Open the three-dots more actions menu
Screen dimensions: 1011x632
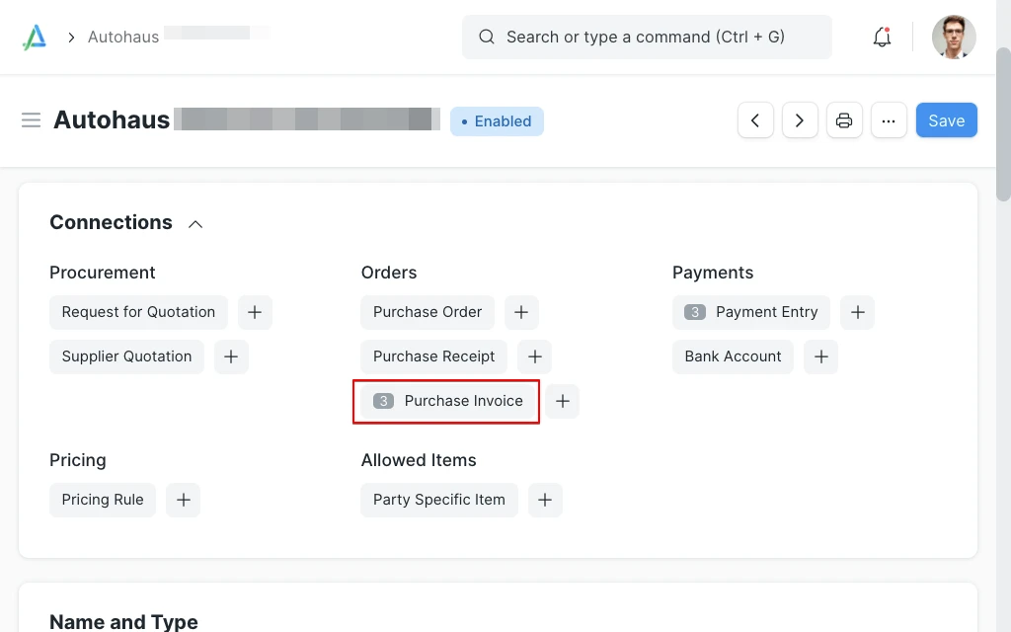click(889, 120)
